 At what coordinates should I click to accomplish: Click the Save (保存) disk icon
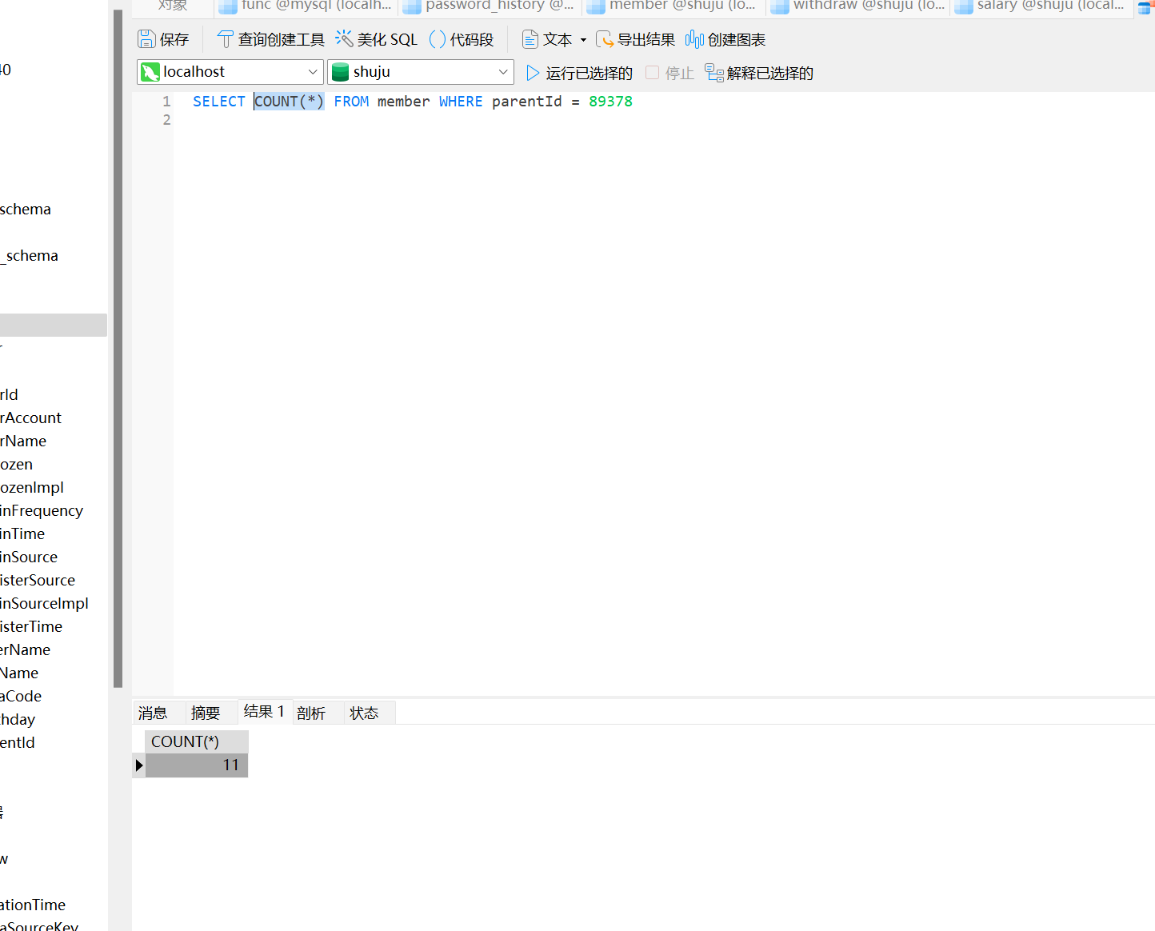146,39
